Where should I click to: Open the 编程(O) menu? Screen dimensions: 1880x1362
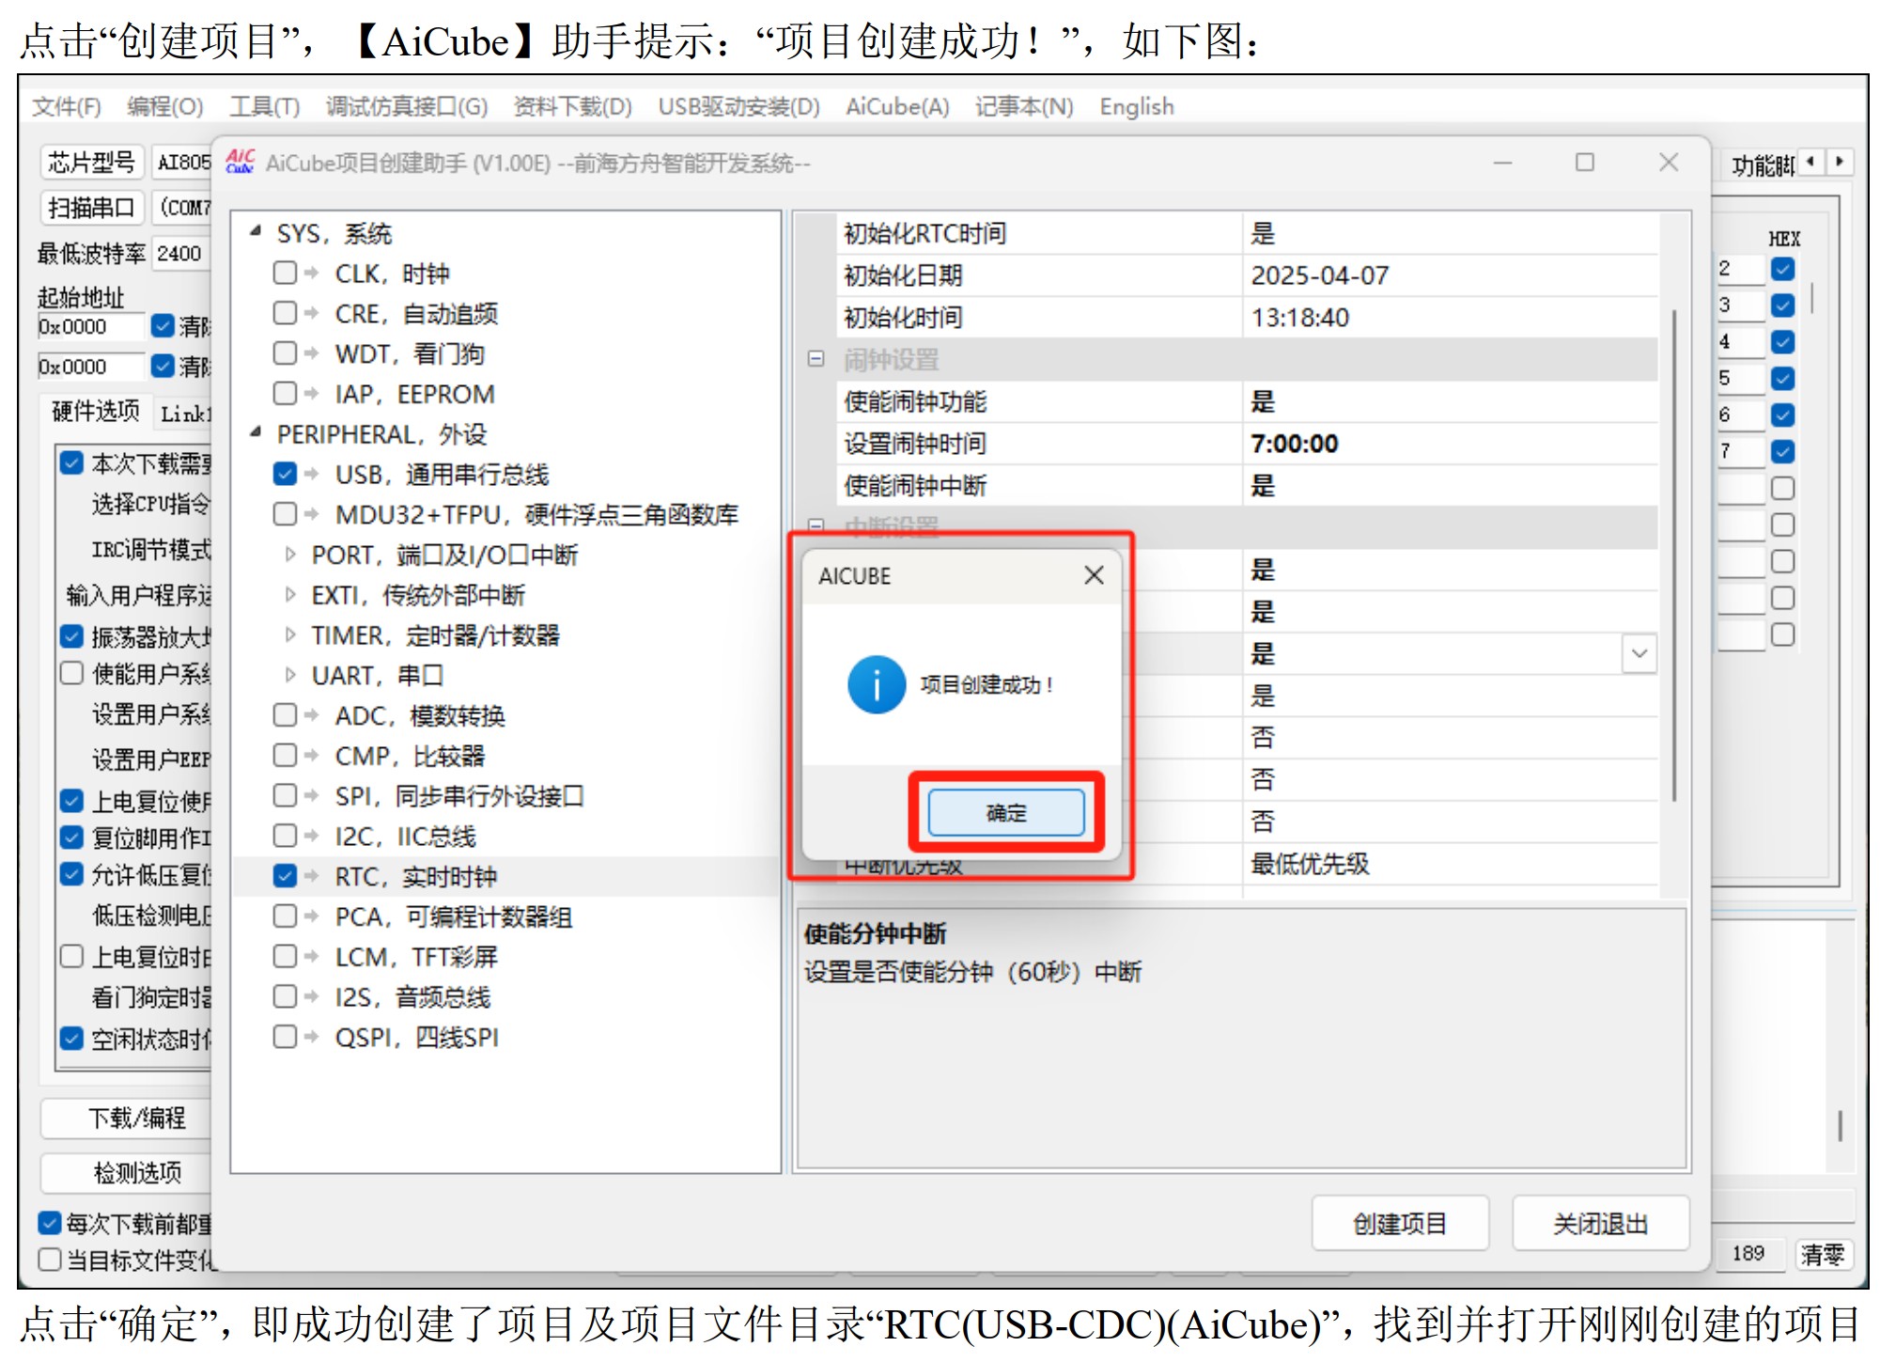click(164, 106)
